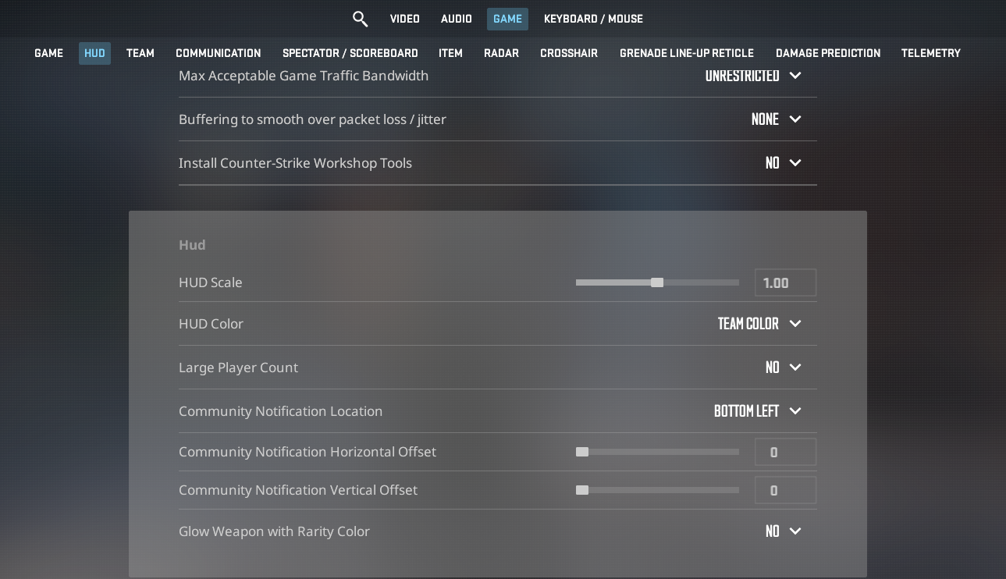
Task: Select the Community Notification Horizontal Offset value field
Action: (785, 452)
